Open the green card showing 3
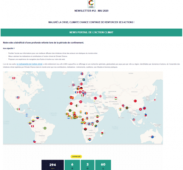This screenshot has height=170, width=183. pyautogui.click(x=88, y=165)
